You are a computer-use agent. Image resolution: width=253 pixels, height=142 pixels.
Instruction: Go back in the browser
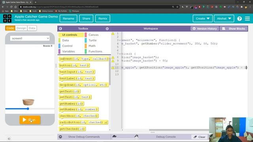point(3,7)
